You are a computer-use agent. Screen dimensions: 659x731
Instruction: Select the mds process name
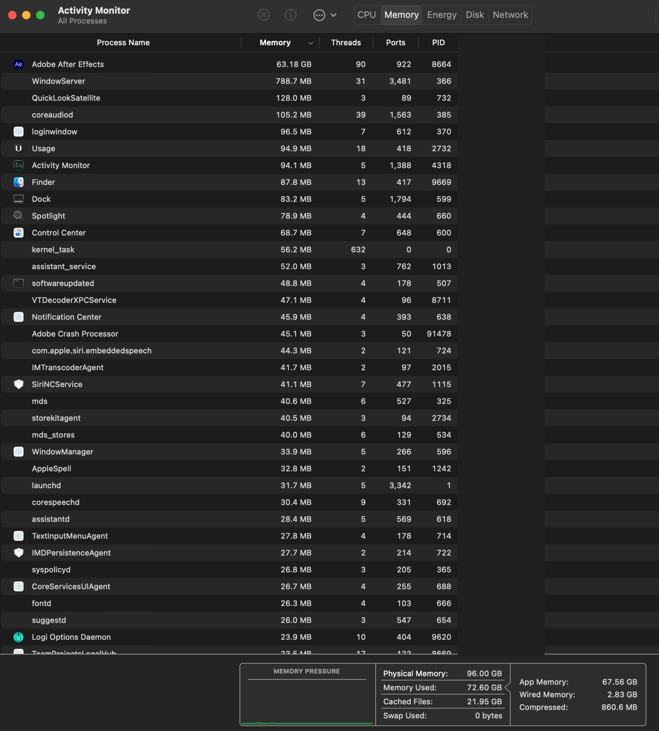pyautogui.click(x=39, y=401)
